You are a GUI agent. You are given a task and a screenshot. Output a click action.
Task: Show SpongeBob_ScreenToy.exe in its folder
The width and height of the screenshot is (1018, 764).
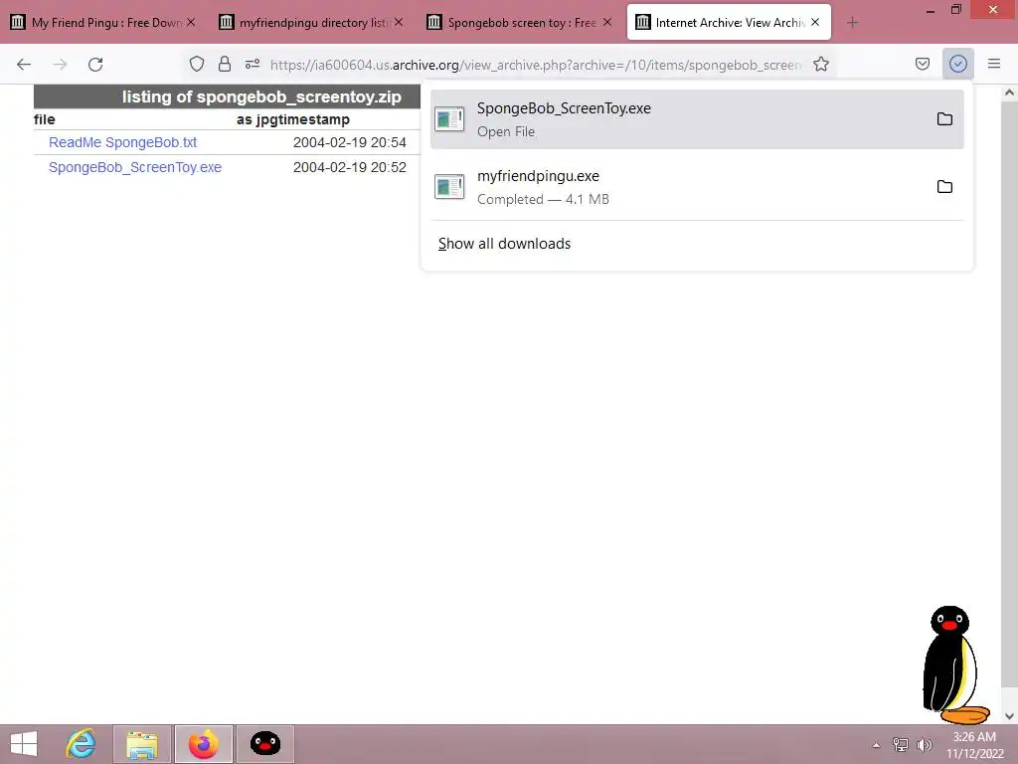[944, 119]
